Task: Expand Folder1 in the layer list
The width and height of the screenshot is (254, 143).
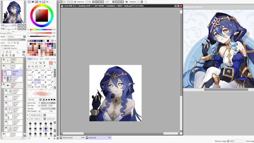Action: coord(8,61)
